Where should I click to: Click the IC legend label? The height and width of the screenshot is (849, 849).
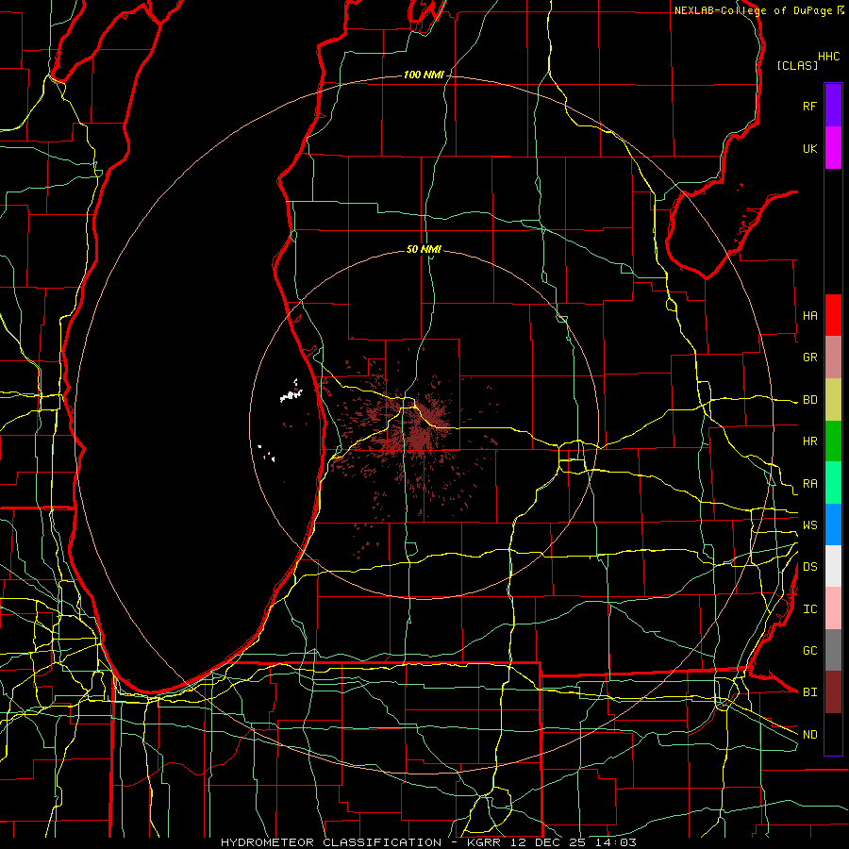[809, 609]
